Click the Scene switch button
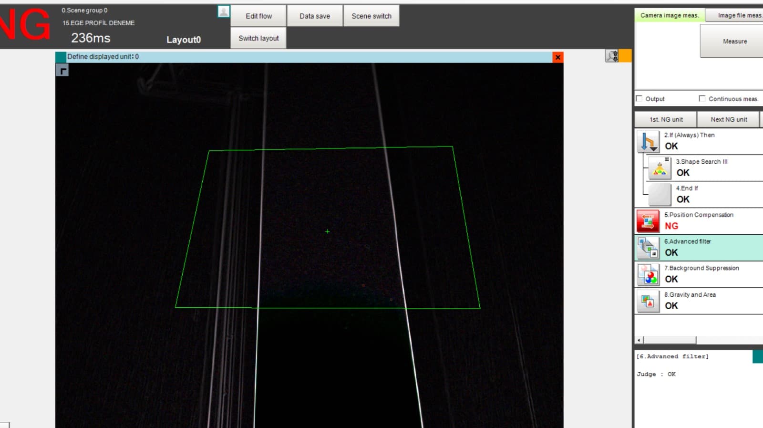The height and width of the screenshot is (428, 763). tap(371, 16)
